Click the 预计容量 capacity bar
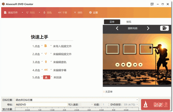 [x=77, y=109]
